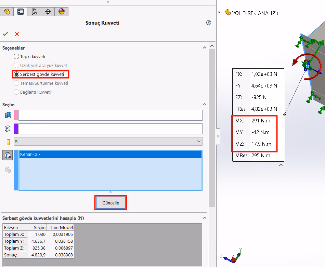
Task: Click the FX: 1,03e+03 N value
Action: pyautogui.click(x=264, y=74)
